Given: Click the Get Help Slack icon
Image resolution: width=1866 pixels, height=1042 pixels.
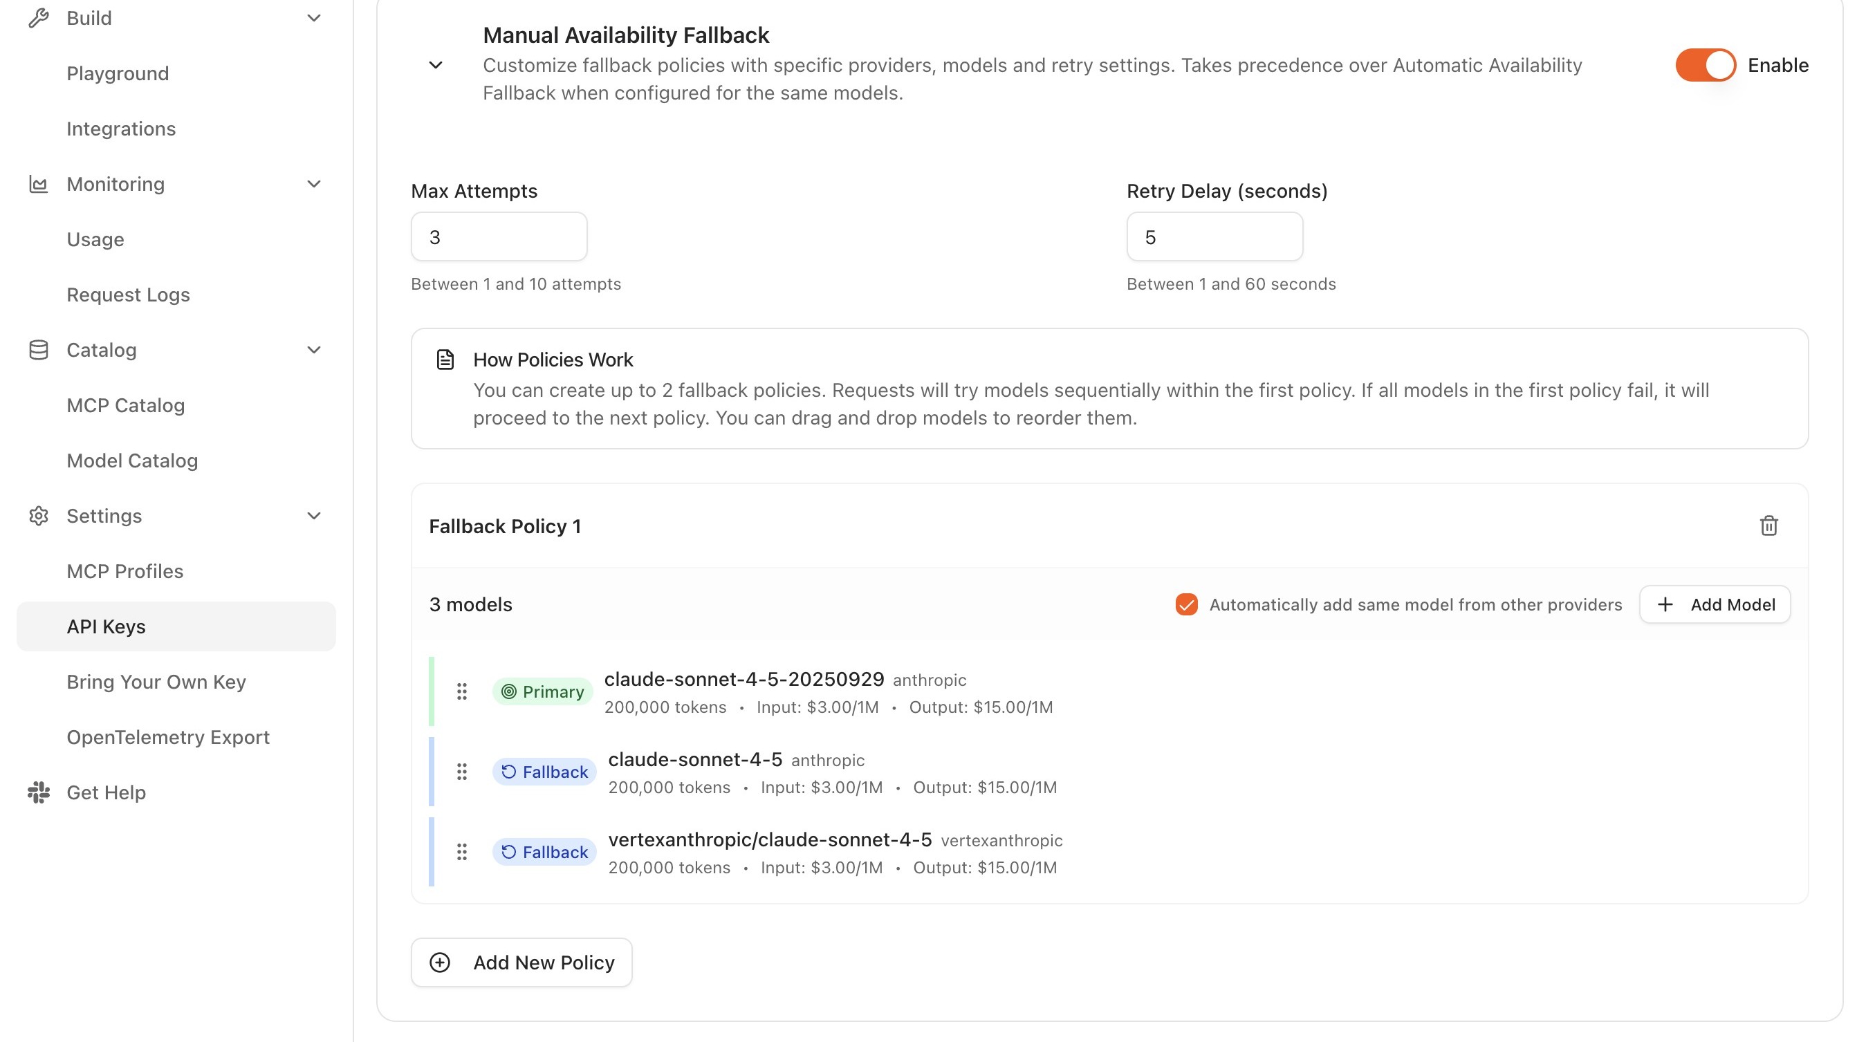Looking at the screenshot, I should tap(39, 792).
